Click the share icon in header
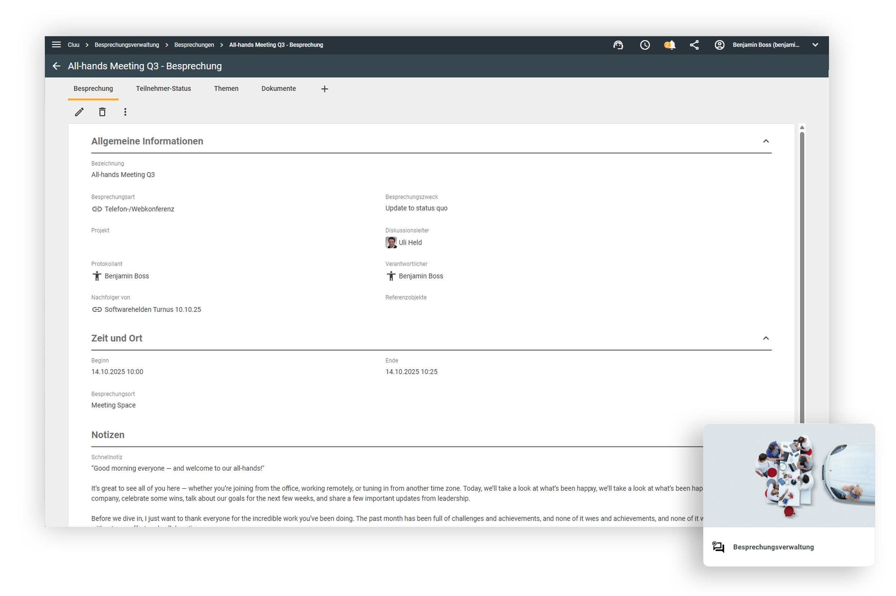896x596 pixels. tap(694, 45)
